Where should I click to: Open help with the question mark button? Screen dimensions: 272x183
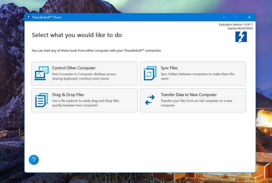[x=34, y=160]
